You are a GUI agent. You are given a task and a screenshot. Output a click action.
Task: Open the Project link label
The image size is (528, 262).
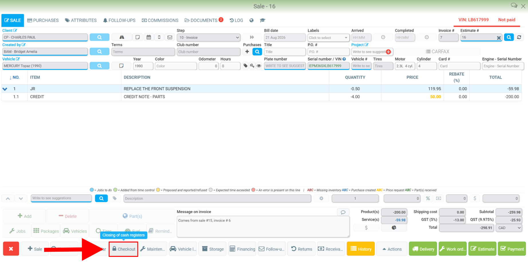tap(360, 45)
